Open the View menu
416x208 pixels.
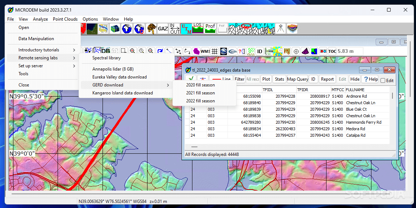click(23, 19)
